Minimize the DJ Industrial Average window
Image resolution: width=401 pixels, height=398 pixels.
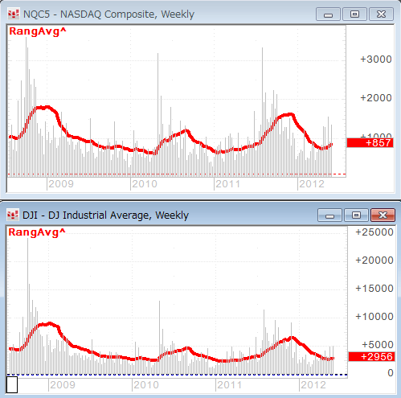click(329, 215)
